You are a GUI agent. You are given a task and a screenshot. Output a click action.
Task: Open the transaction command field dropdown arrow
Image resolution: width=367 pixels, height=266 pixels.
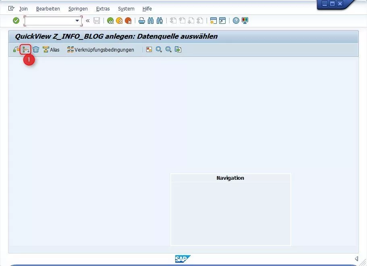(77, 21)
